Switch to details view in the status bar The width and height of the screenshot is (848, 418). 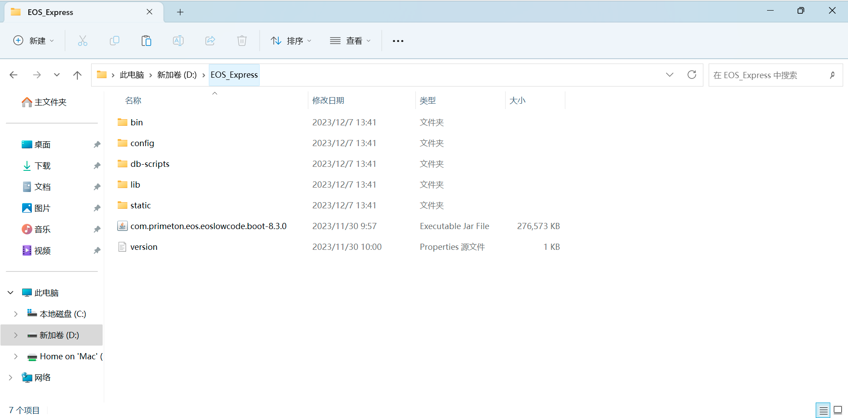pyautogui.click(x=823, y=410)
